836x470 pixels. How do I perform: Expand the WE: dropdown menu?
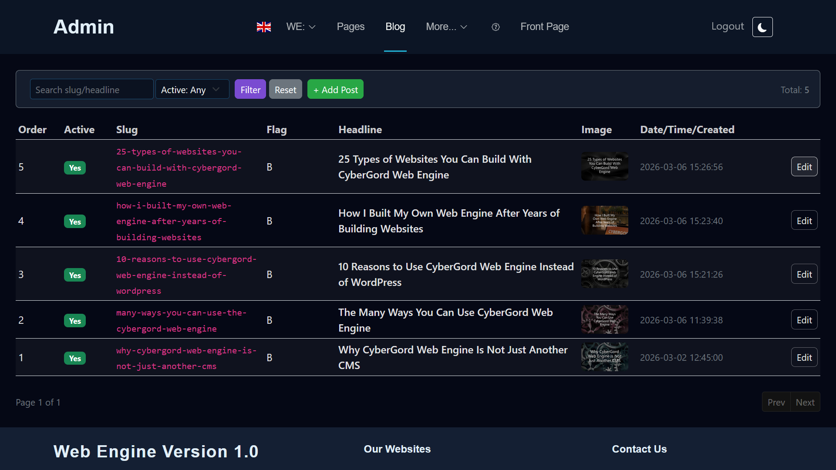pos(301,27)
